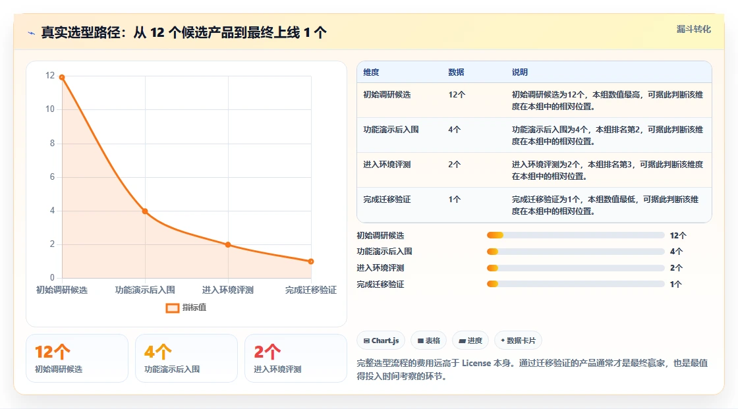This screenshot has width=738, height=409.
Task: Click the chart data point for 功能演示后入围
Action: [145, 211]
